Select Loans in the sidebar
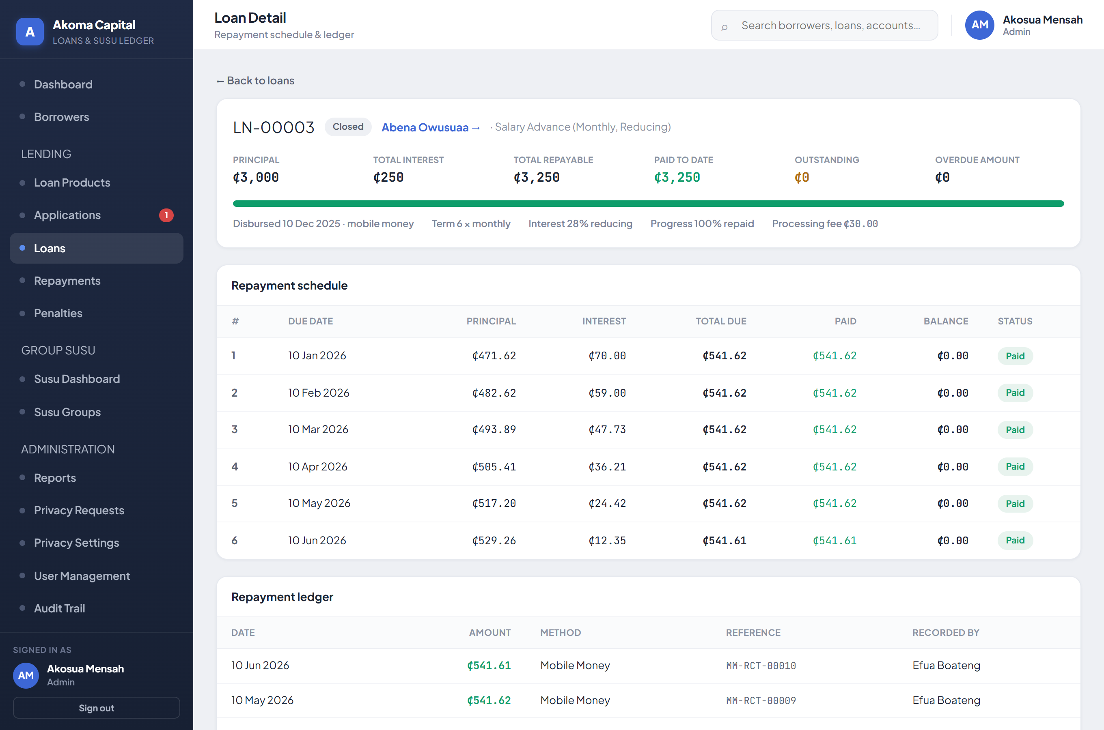Screen dimensions: 1104x730 pyautogui.click(x=97, y=248)
